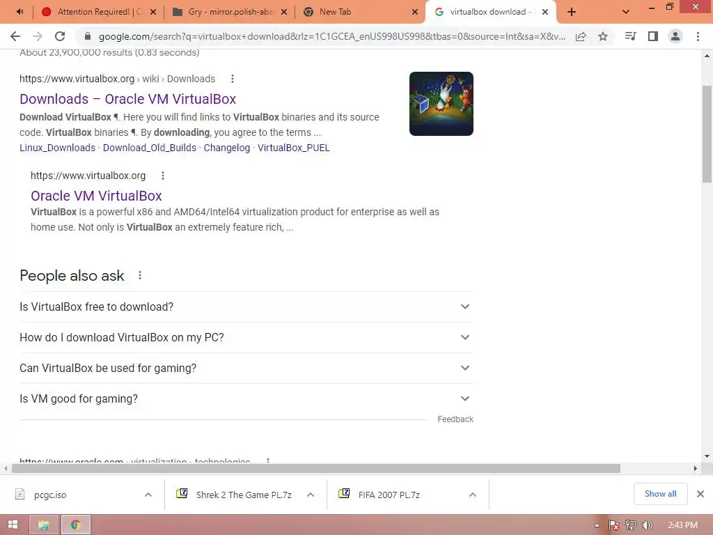Expand 'Is VirtualBox free to download?'

tap(246, 307)
